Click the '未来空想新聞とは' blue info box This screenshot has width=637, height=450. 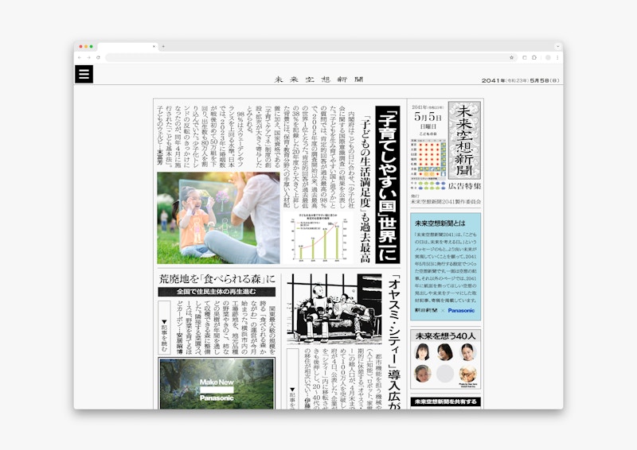pos(445,266)
